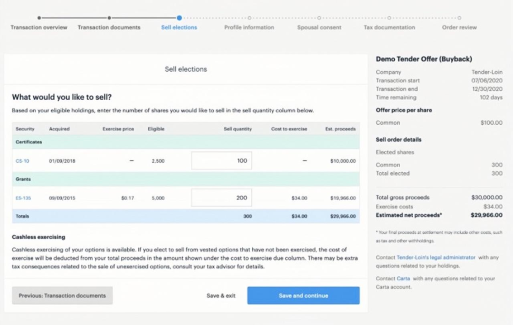Open the CS-10 certificate link
The height and width of the screenshot is (325, 513).
tap(23, 161)
